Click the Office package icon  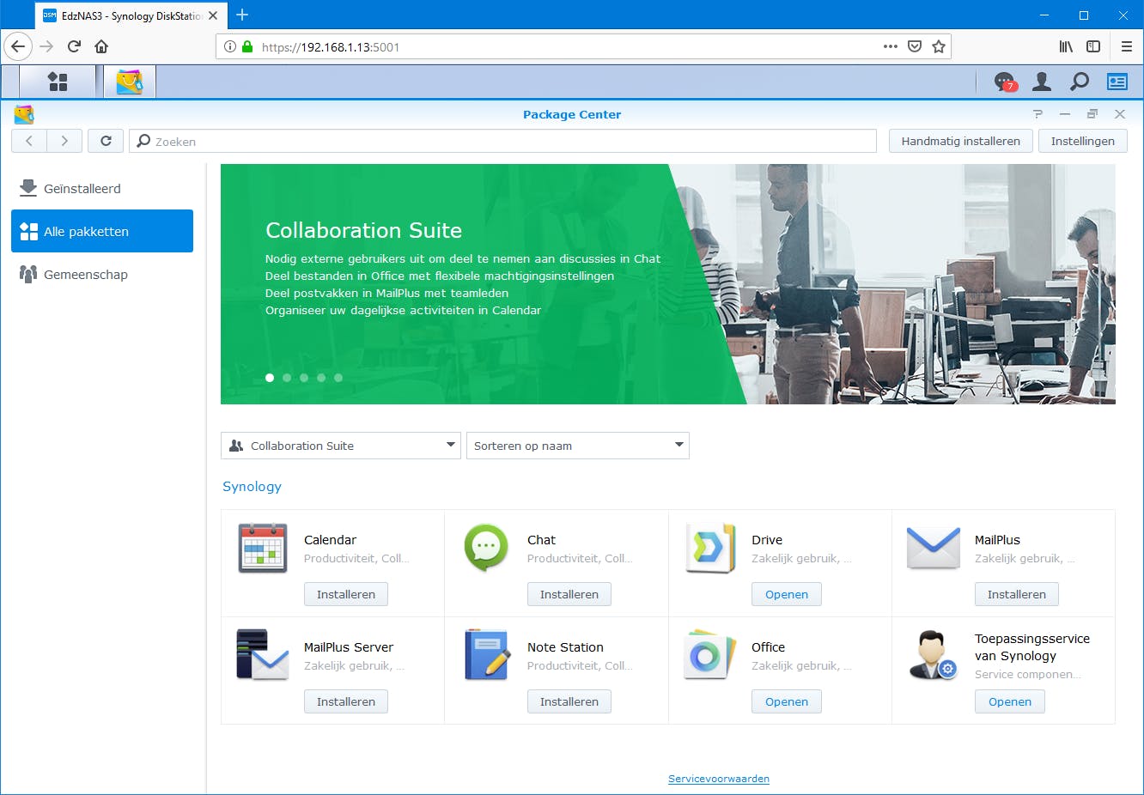(x=710, y=655)
